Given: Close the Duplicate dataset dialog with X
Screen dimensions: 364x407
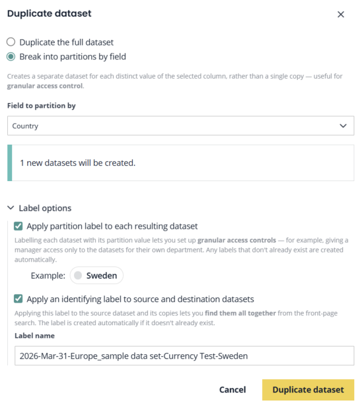Looking at the screenshot, I should [340, 15].
